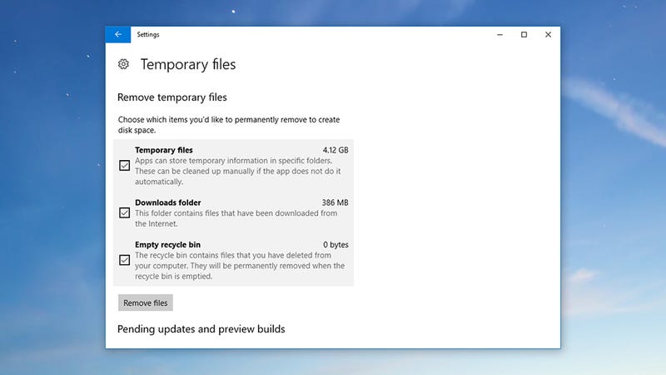Click the '386 MB' size value

coord(335,202)
